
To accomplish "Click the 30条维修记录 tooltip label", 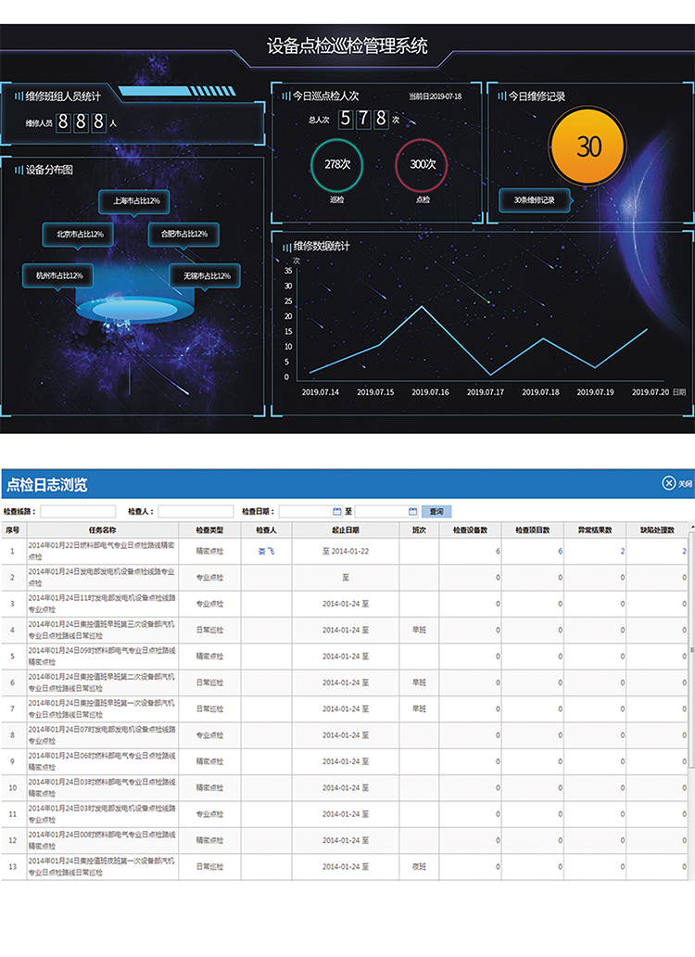I will (534, 200).
